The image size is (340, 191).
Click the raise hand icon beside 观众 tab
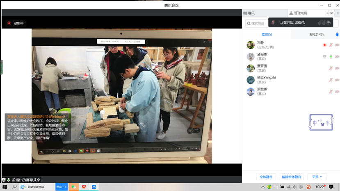tap(337, 34)
